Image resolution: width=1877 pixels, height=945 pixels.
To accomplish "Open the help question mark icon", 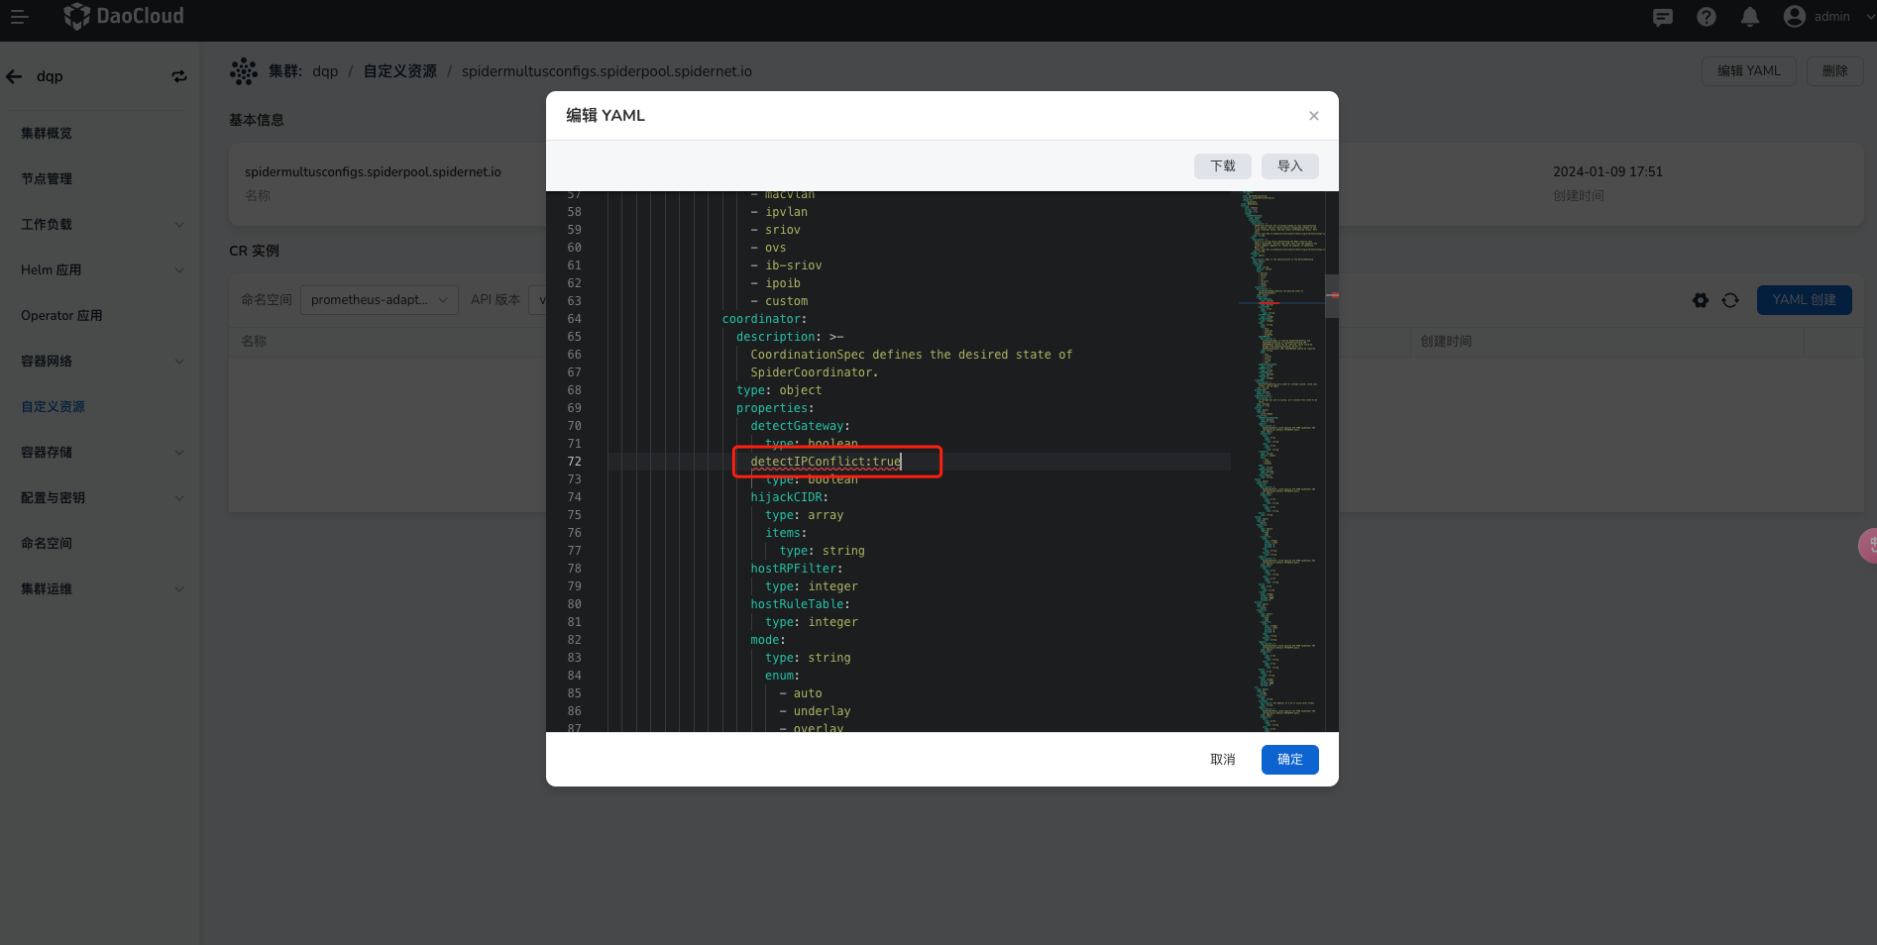I will tap(1707, 17).
